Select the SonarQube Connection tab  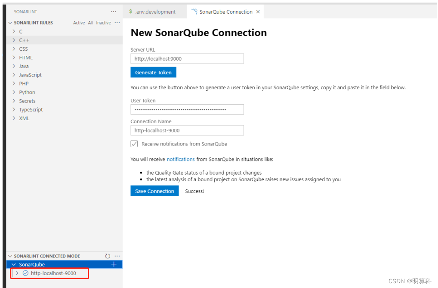(x=225, y=12)
